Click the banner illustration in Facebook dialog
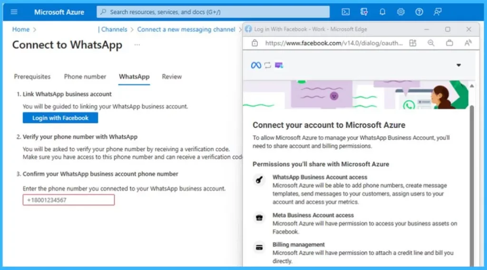 click(x=356, y=94)
